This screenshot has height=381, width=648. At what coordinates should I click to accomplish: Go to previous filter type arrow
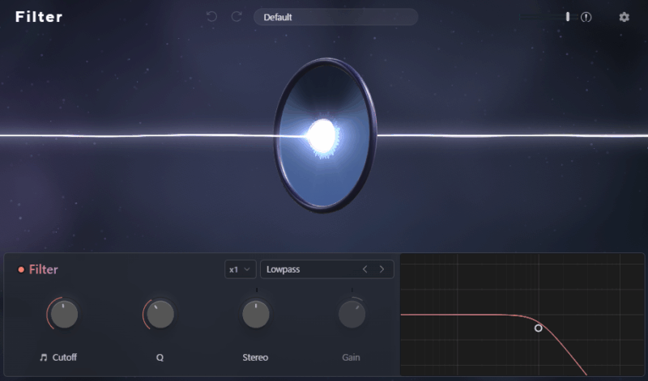coord(364,269)
